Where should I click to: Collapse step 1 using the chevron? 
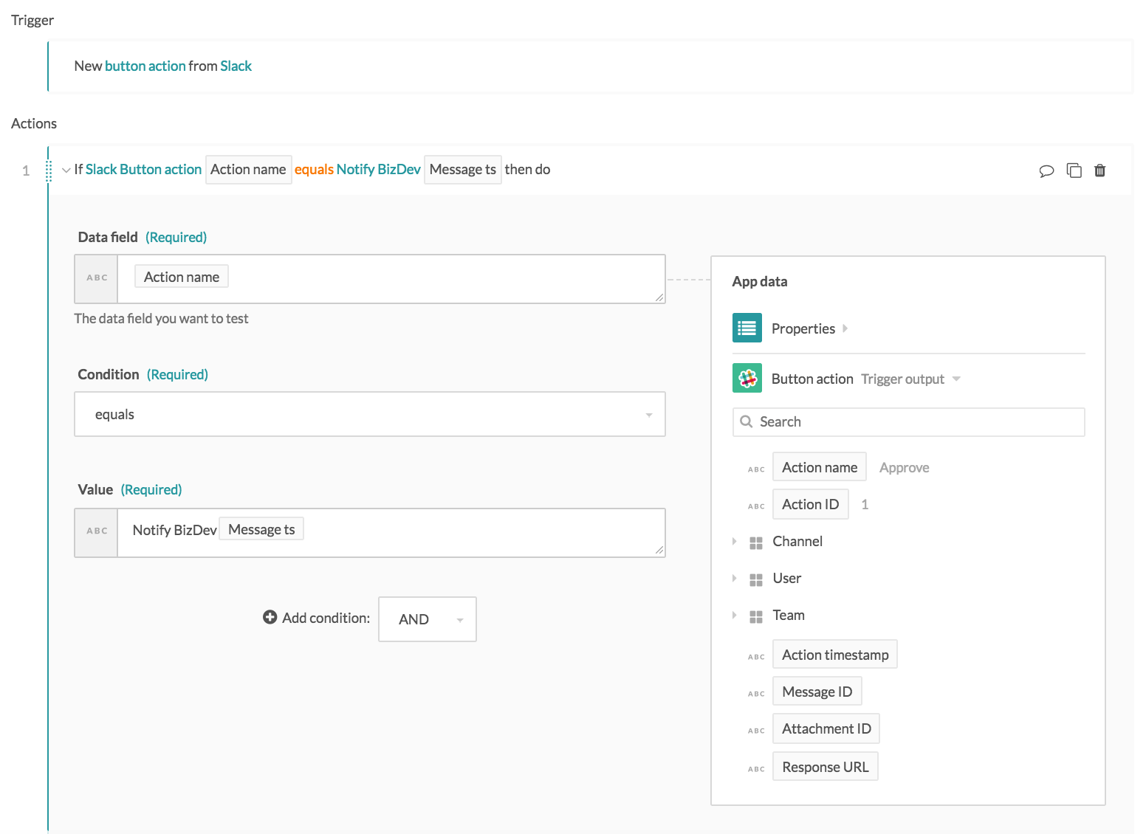tap(66, 170)
